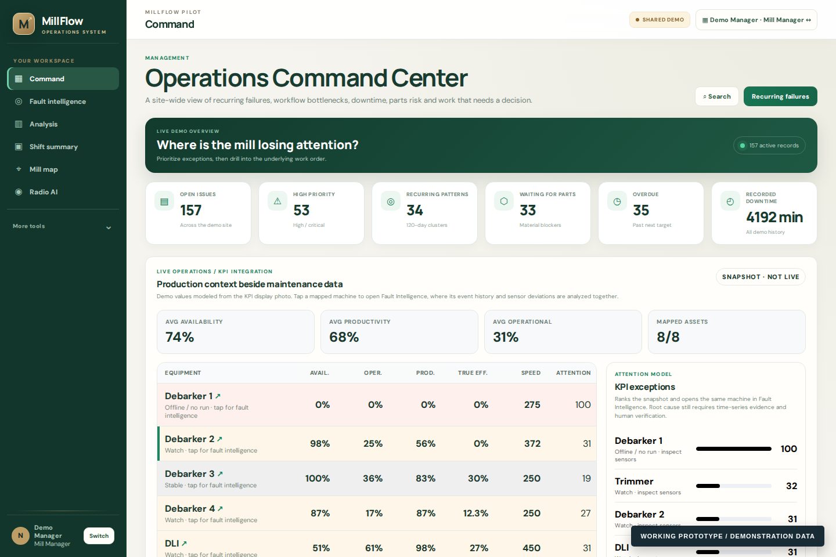Click the Fault intelligence sidebar icon
Screen dimensions: 836x557
tap(19, 102)
